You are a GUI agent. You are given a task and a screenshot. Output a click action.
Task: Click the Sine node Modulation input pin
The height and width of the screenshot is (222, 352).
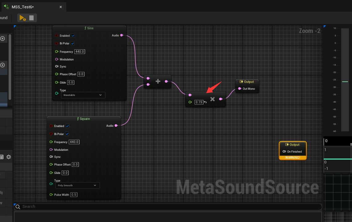click(57, 59)
